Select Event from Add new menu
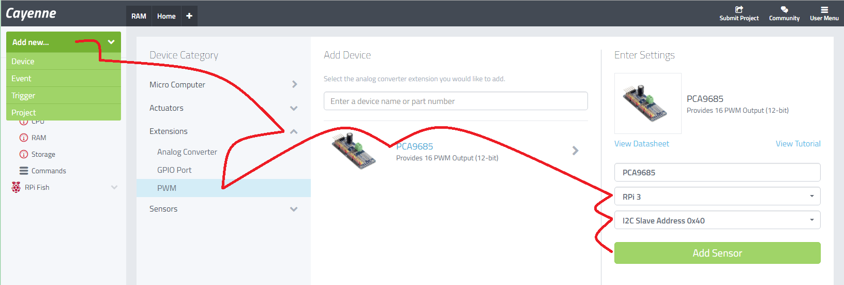The height and width of the screenshot is (285, 844). (x=64, y=78)
